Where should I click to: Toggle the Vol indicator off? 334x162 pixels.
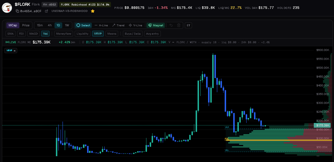point(45,34)
